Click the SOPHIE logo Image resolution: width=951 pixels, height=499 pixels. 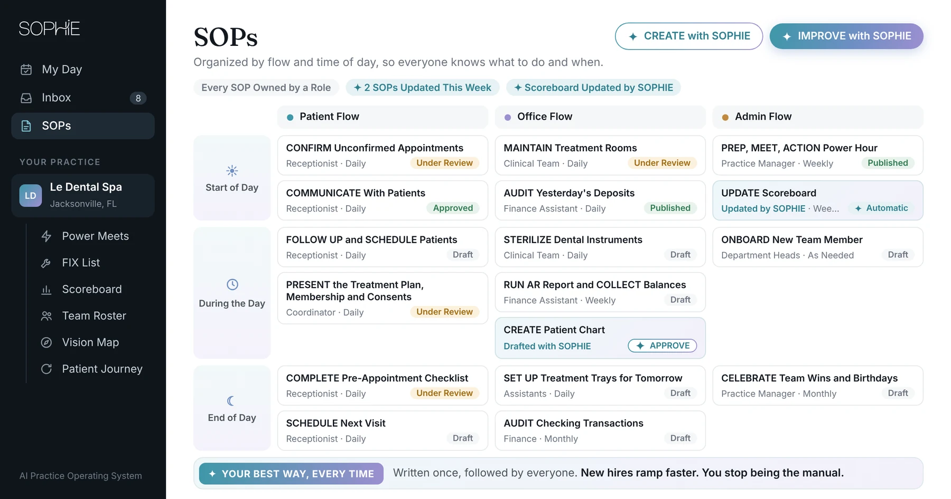point(49,28)
